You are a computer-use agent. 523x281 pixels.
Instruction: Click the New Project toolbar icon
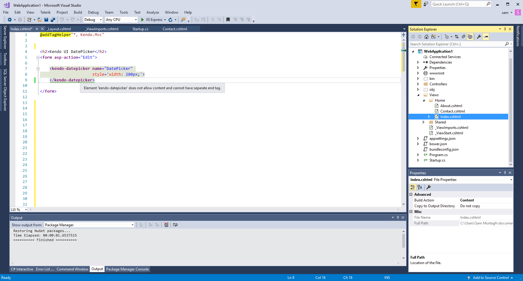[x=29, y=20]
